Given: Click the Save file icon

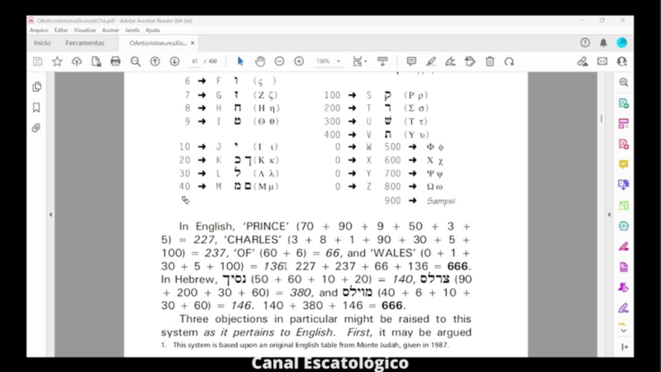Looking at the screenshot, I should (x=38, y=61).
